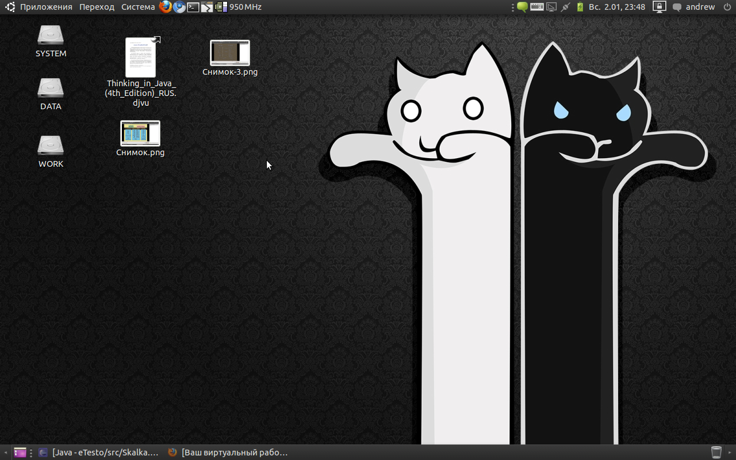
Task: Click the lock screen monitor icon
Action: [659, 7]
